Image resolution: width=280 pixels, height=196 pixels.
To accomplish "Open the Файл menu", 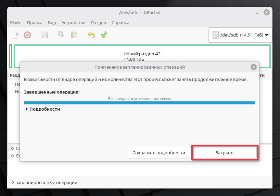I will pyautogui.click(x=16, y=23).
